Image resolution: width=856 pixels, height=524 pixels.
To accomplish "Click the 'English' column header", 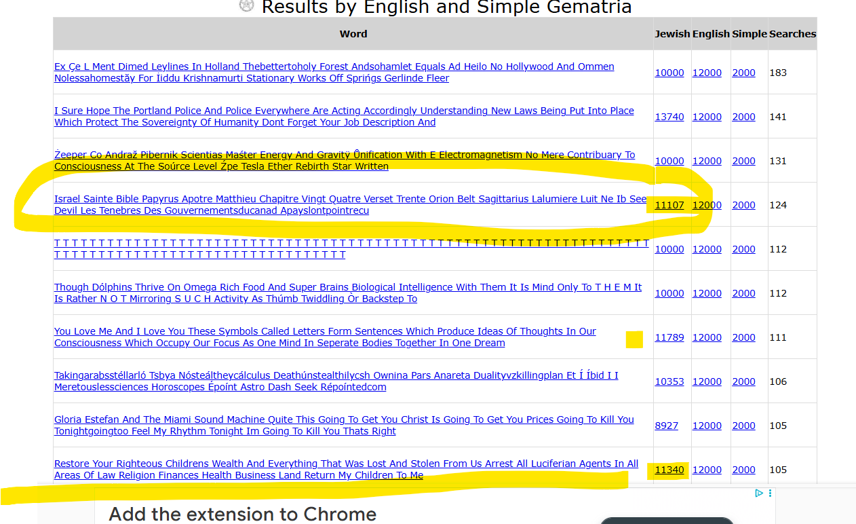I will pyautogui.click(x=711, y=34).
